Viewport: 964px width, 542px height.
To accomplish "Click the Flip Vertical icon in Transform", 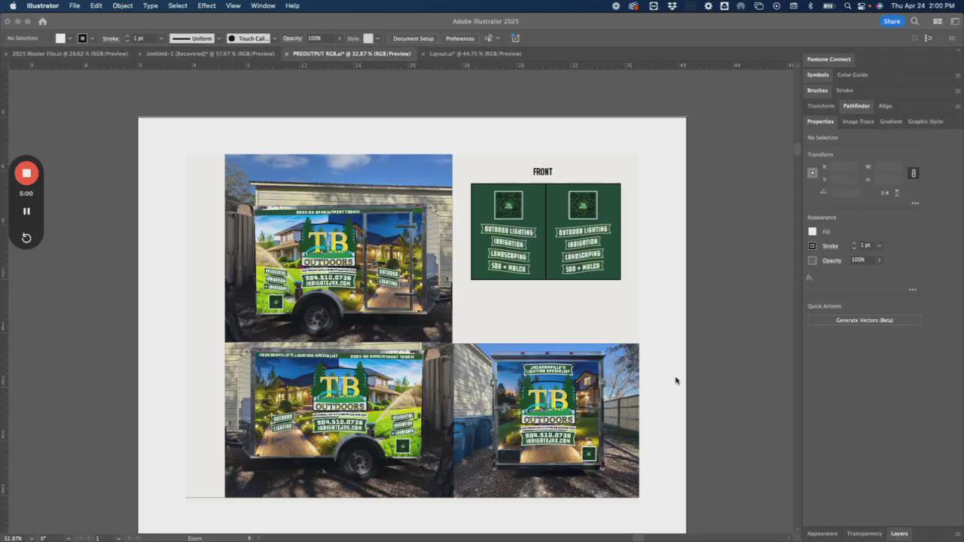I will [x=896, y=193].
